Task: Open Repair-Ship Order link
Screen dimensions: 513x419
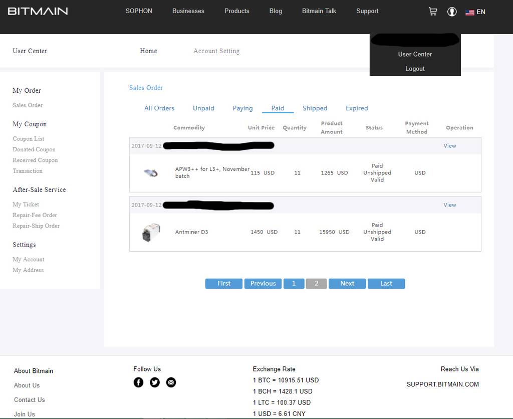Action: pos(36,226)
